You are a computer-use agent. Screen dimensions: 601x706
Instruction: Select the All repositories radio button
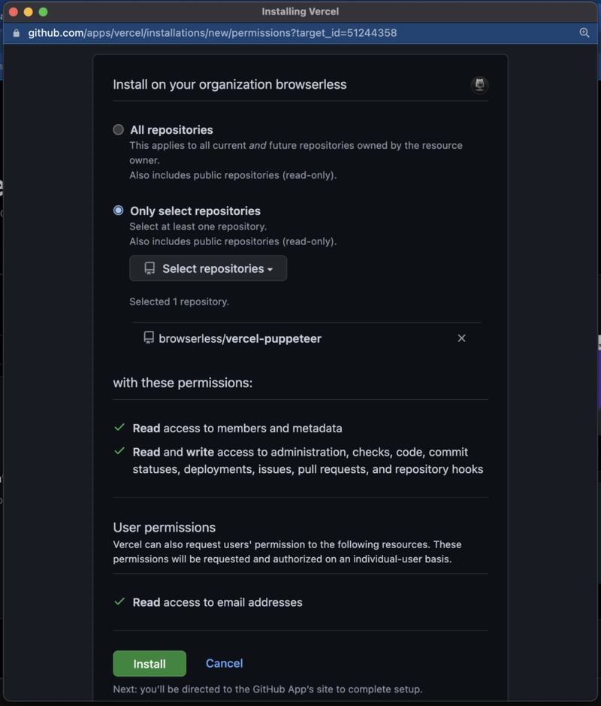coord(119,130)
